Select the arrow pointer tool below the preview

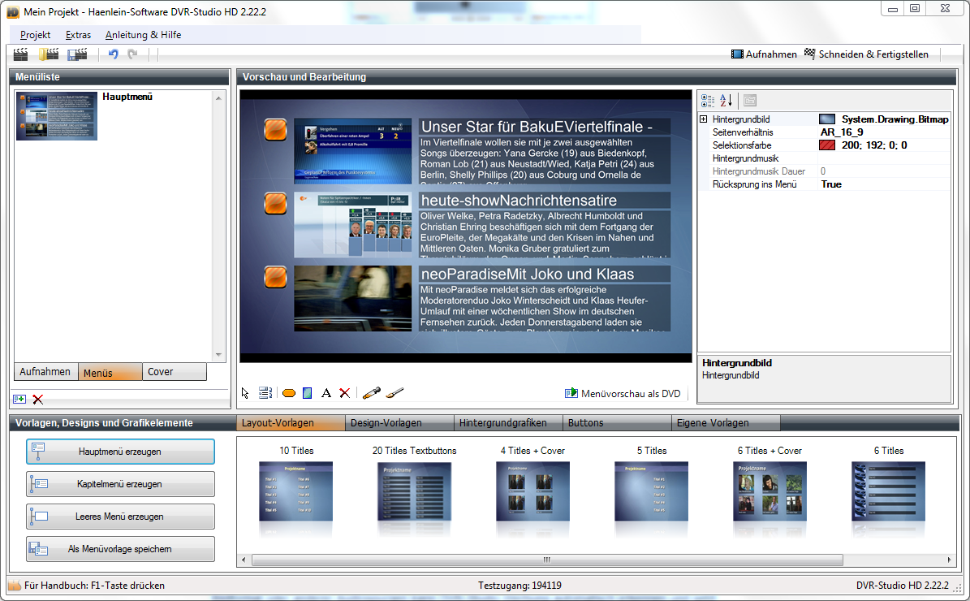(245, 393)
